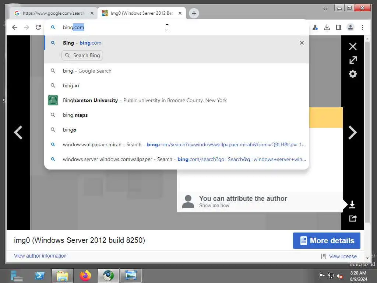Click the Binghamton University logo icon
377x283 pixels.
click(53, 100)
